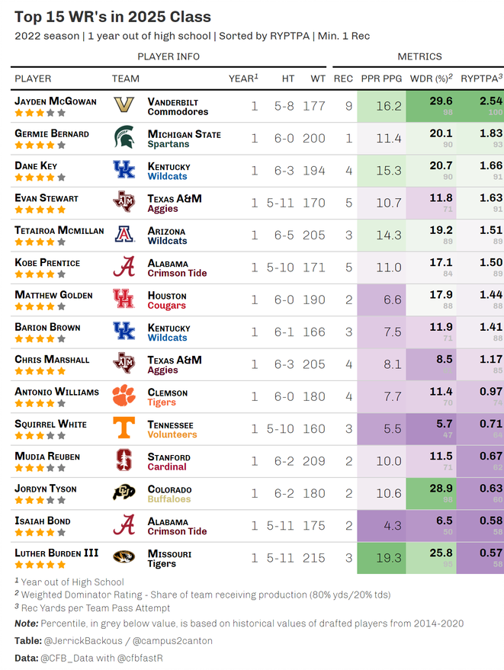The width and height of the screenshot is (504, 670).
Task: Click the Arizona Wildcats logo
Action: [x=124, y=235]
